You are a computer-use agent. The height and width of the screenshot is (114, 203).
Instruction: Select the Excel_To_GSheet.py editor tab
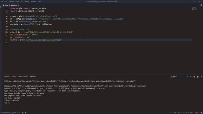click(x=11, y=5)
